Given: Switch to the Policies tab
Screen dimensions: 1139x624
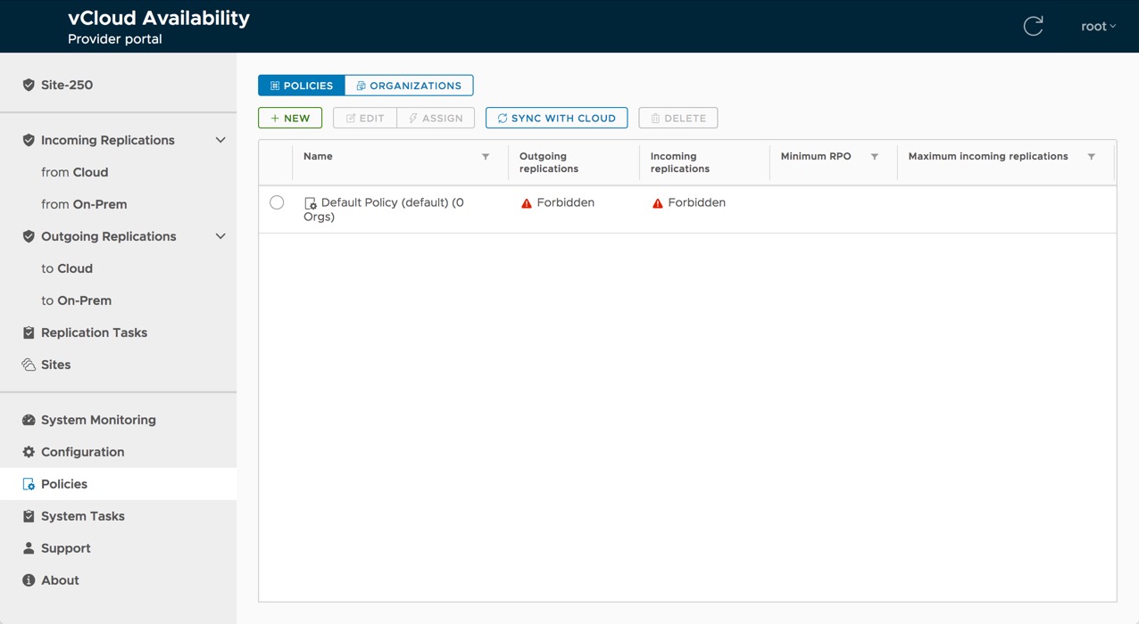Looking at the screenshot, I should [x=301, y=86].
